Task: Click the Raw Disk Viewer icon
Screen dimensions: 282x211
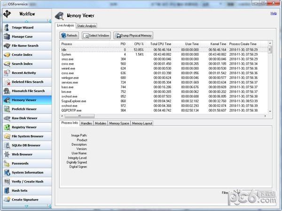Action: pyautogui.click(x=7, y=118)
